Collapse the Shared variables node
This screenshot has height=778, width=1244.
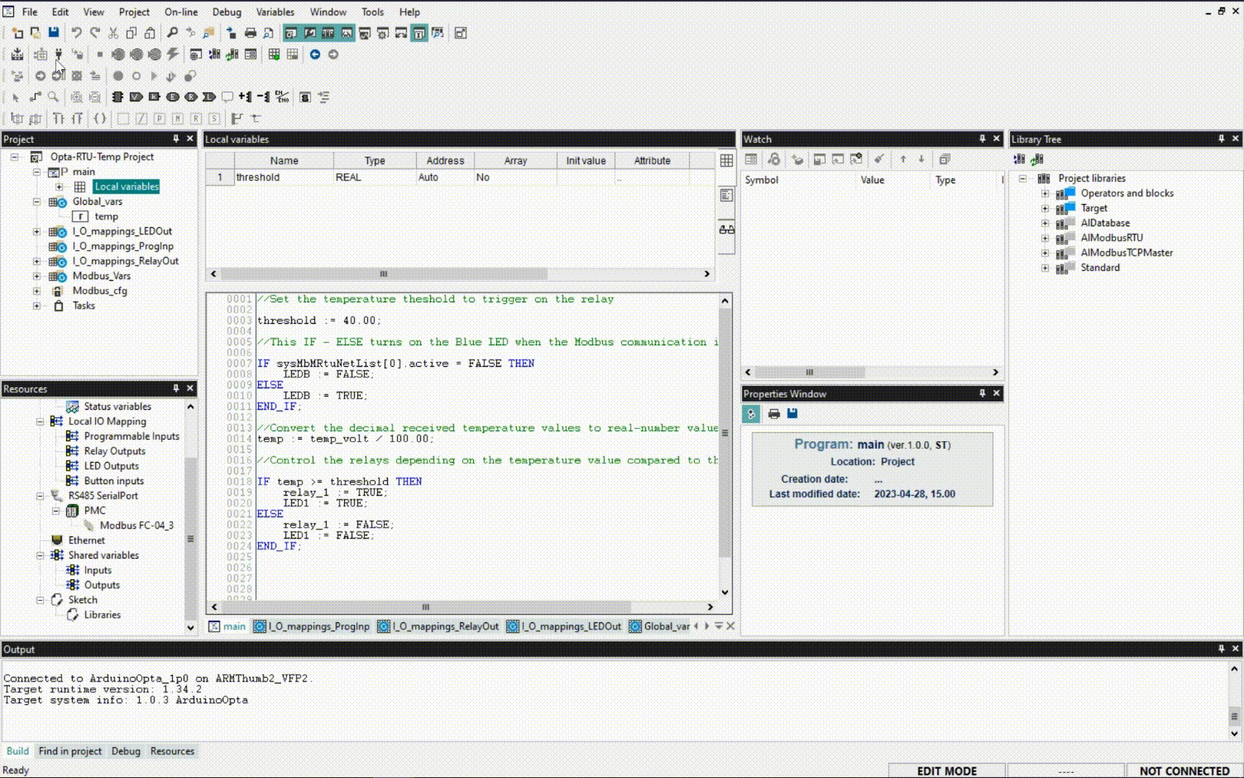40,555
